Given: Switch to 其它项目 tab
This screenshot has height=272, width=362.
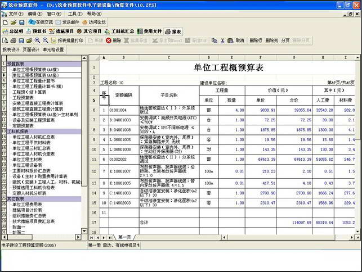Looking at the screenshot, I should (89, 31).
